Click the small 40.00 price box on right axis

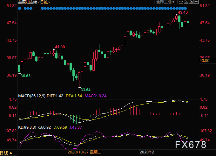click(x=204, y=60)
